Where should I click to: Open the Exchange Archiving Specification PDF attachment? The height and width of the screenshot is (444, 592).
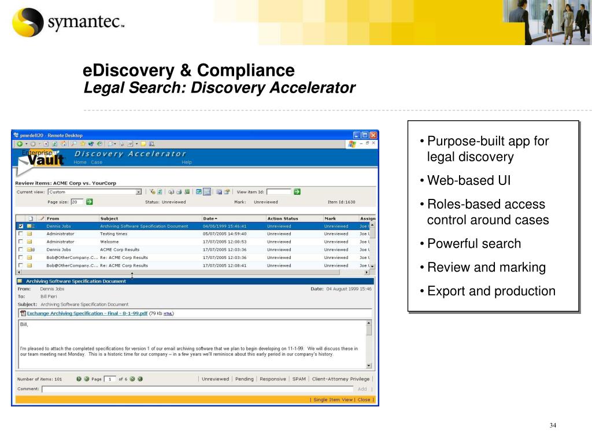(x=87, y=313)
